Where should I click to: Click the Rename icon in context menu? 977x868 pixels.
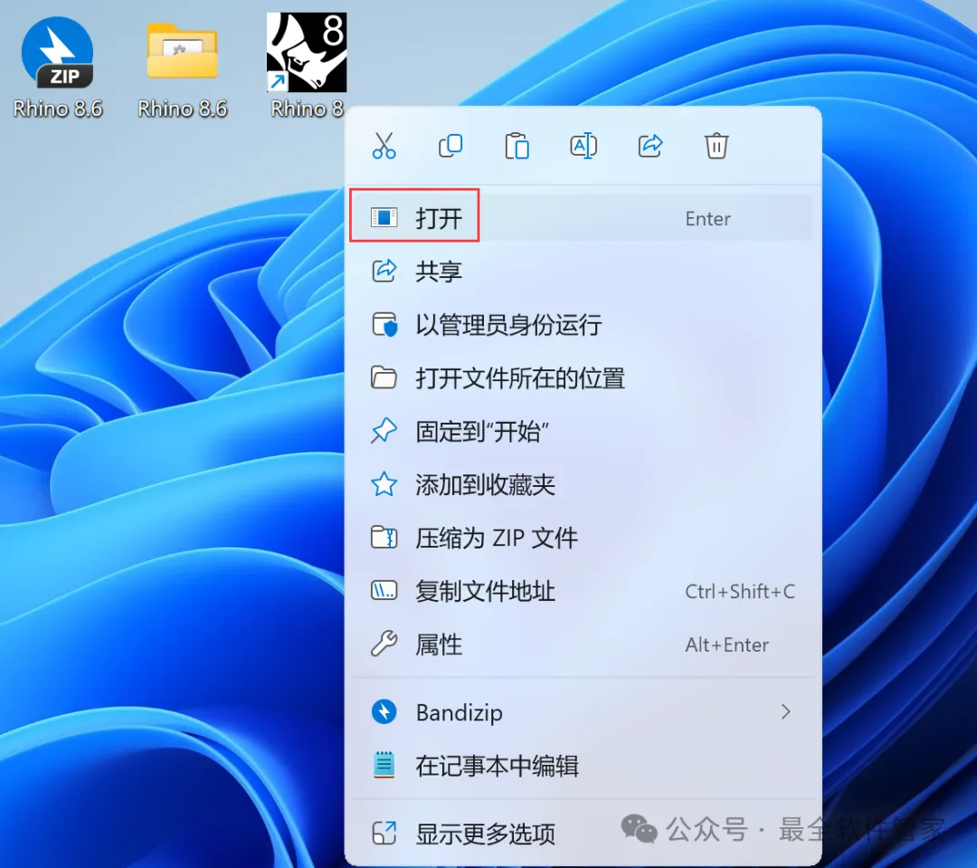(x=583, y=146)
